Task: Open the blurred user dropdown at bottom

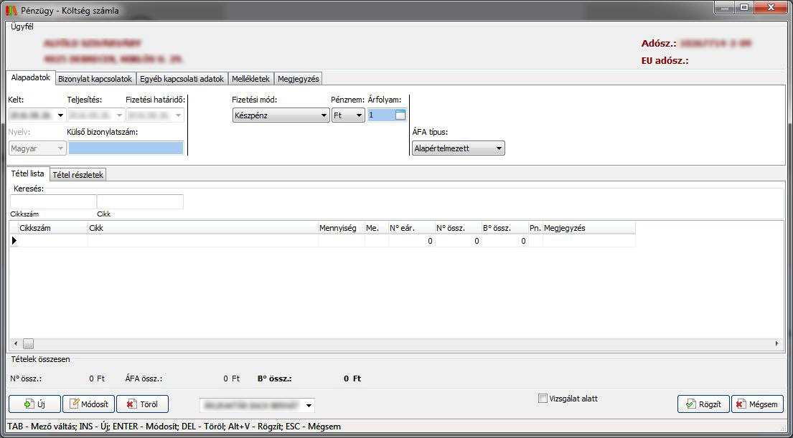Action: click(x=309, y=405)
